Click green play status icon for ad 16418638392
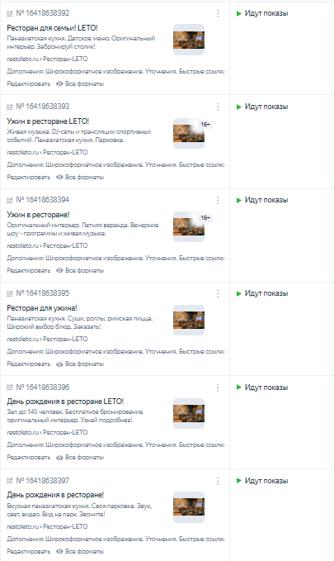 [x=239, y=13]
